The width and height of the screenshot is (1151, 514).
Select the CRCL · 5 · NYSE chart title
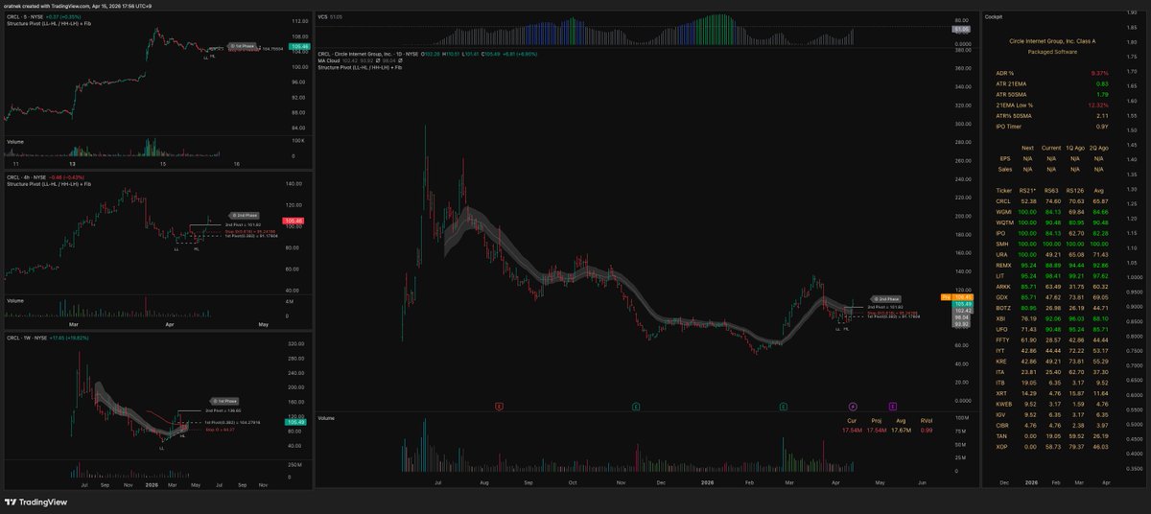click(26, 15)
